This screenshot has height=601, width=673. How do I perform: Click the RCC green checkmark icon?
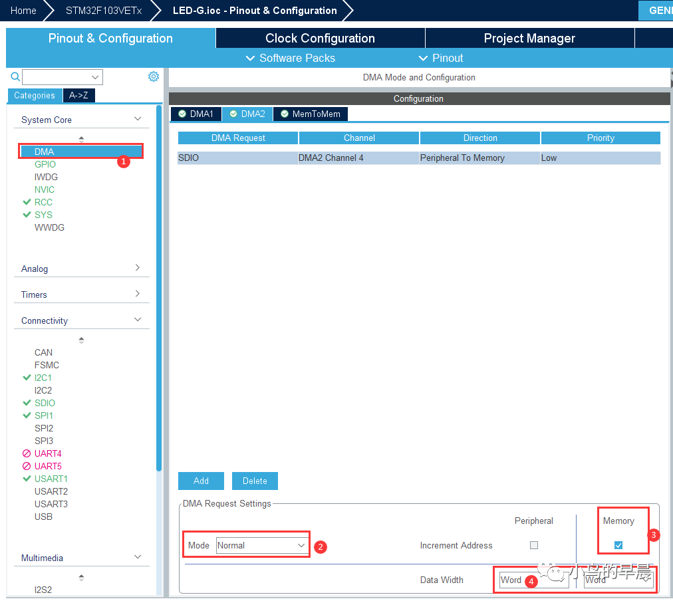click(27, 202)
